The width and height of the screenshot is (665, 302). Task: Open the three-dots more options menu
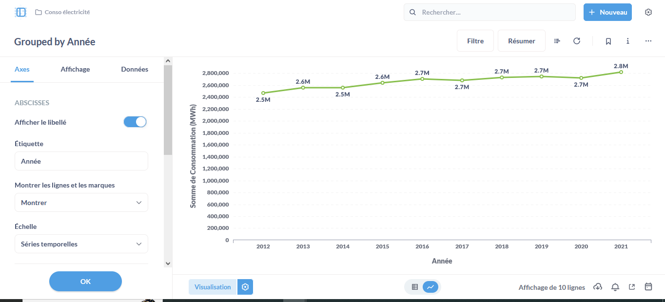[x=648, y=41]
